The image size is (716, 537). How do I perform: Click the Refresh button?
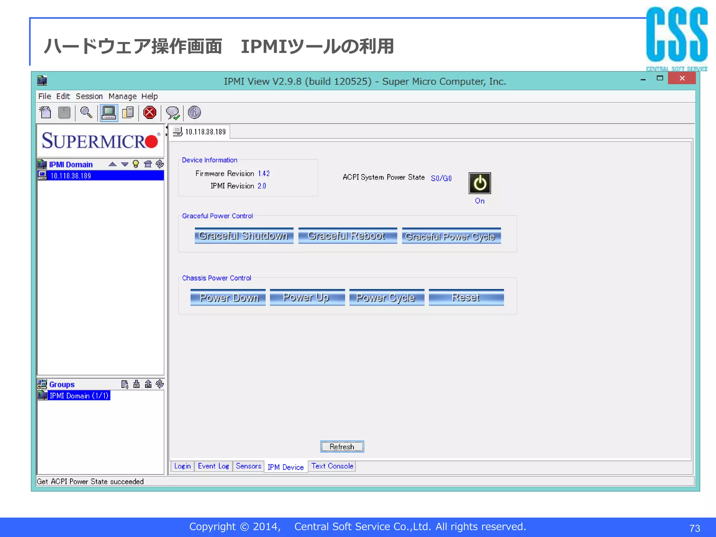(342, 446)
